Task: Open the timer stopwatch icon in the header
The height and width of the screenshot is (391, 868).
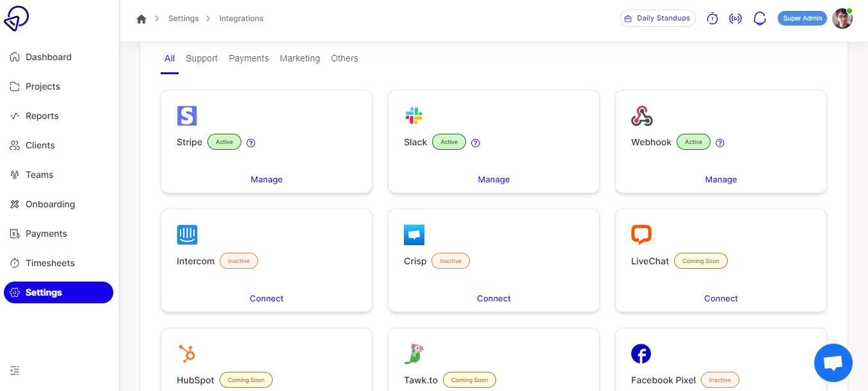Action: 712,19
